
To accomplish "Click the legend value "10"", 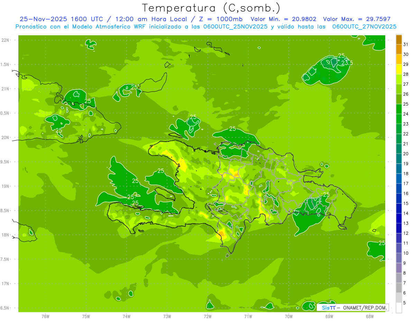I will click(406, 253).
